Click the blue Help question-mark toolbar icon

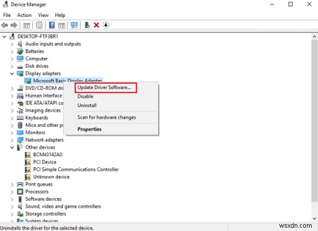coord(52,25)
